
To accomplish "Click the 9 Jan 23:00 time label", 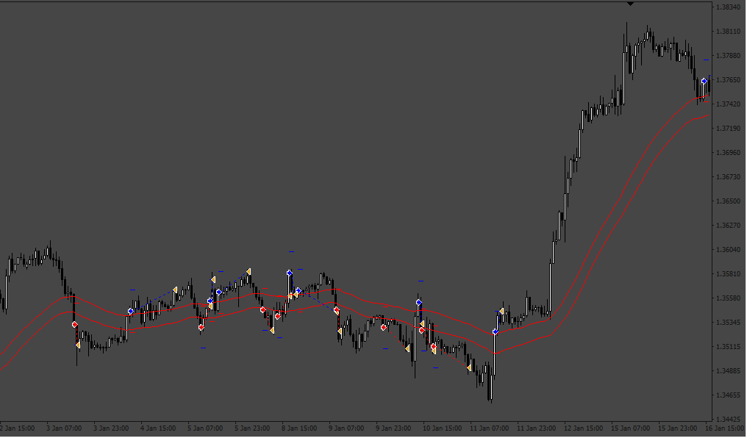I will [393, 428].
